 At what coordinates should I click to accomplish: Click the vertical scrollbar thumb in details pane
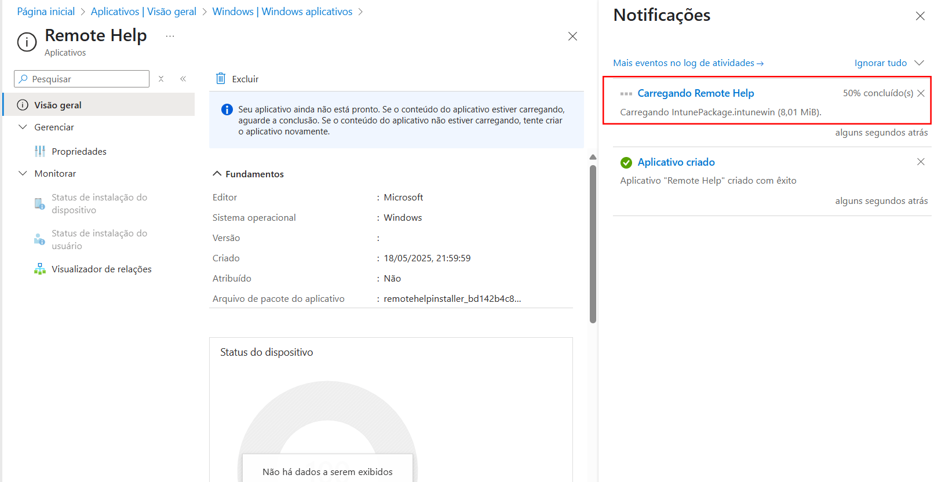[x=593, y=244]
